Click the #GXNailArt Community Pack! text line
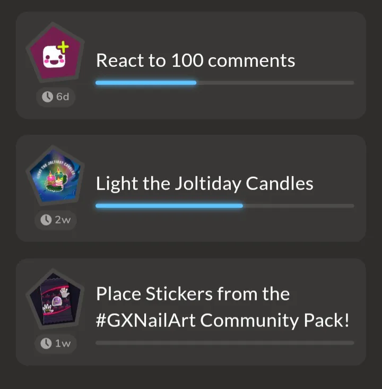 (222, 321)
